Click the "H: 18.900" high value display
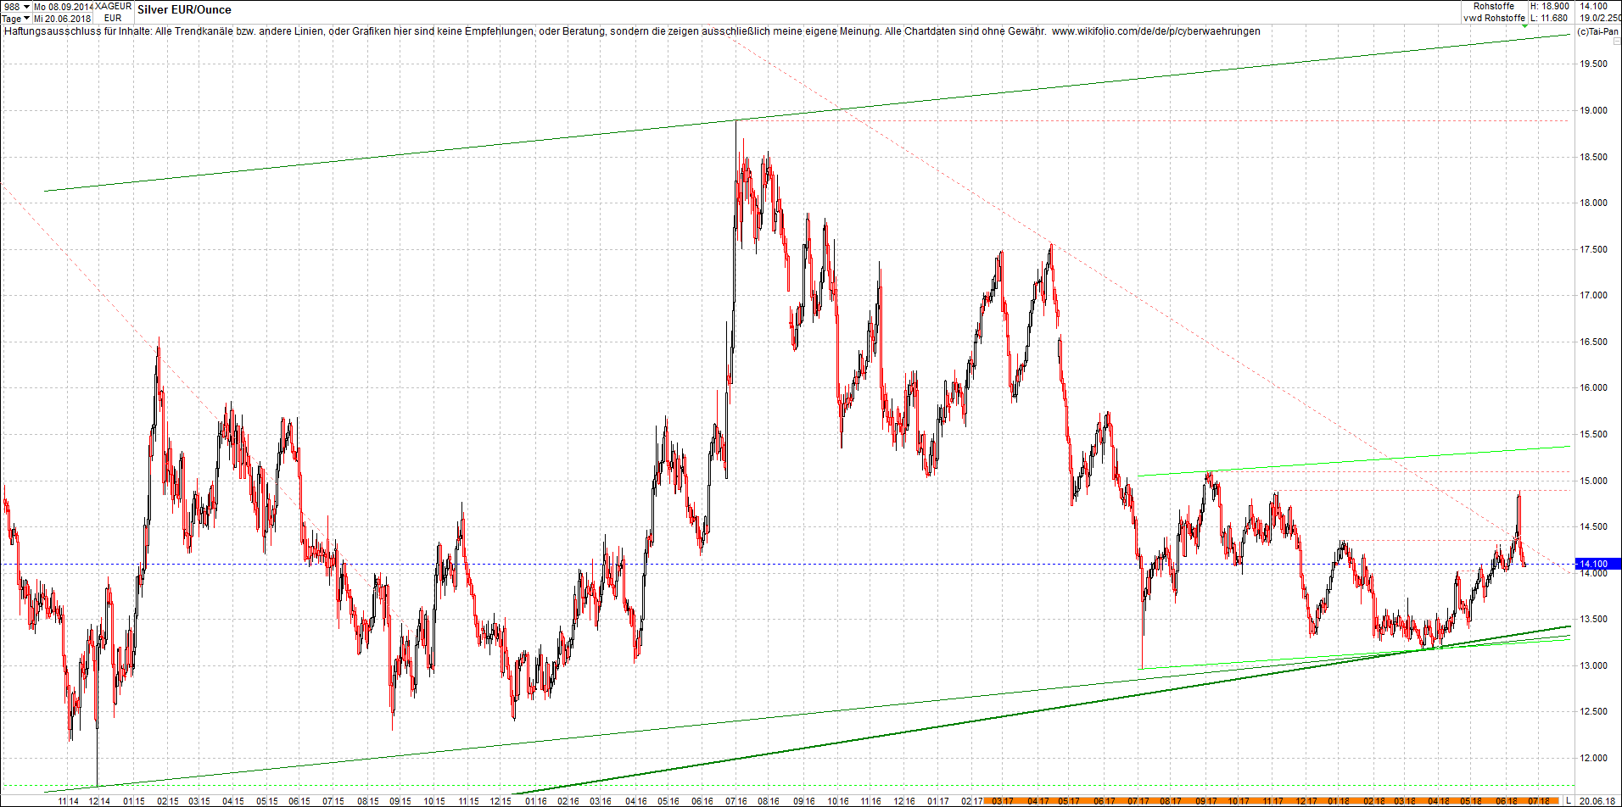 (x=1548, y=6)
